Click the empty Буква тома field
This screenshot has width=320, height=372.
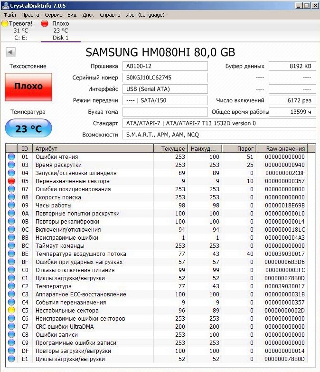165,112
